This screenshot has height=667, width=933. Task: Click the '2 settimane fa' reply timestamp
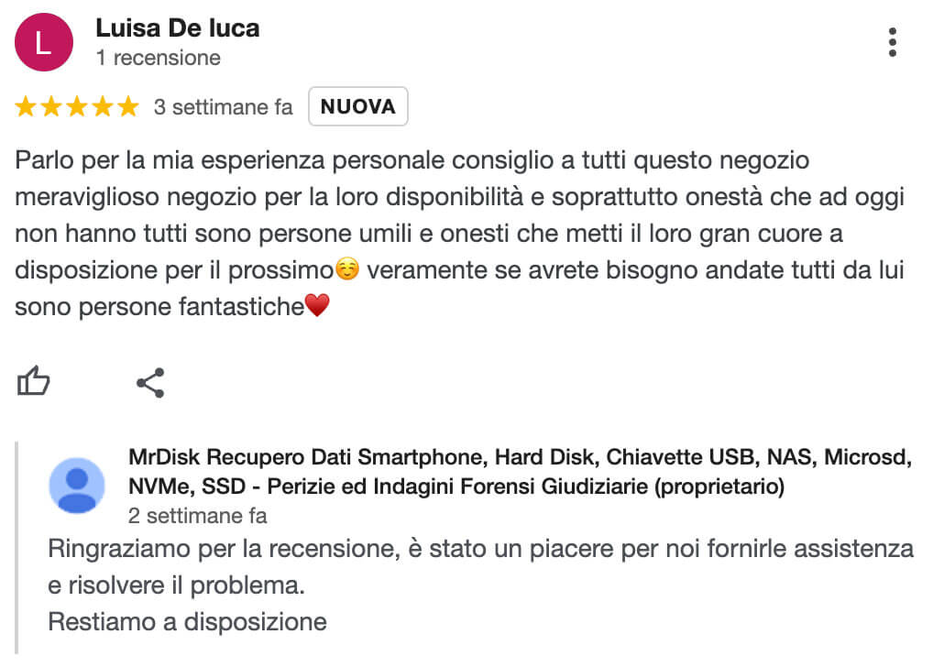[x=198, y=516]
